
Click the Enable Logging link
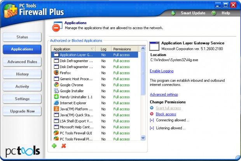[162, 71]
